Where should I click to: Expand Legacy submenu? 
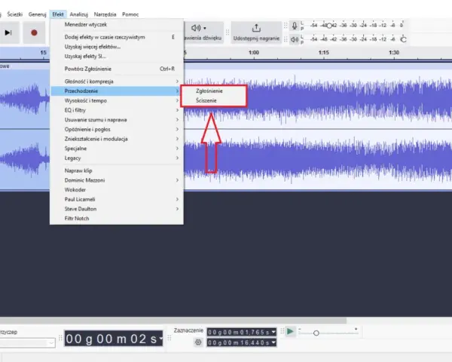coord(117,158)
